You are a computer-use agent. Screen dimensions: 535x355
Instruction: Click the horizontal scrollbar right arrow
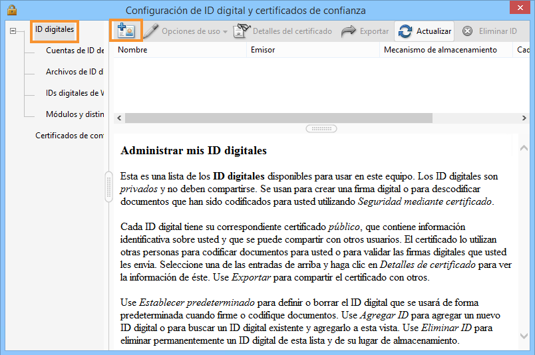tap(524, 118)
